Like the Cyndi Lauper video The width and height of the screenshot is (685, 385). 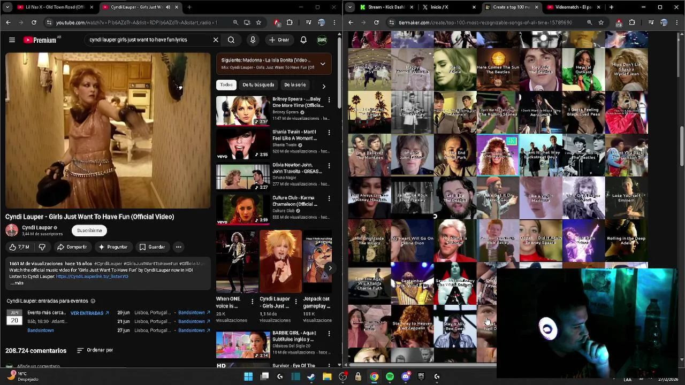pos(19,247)
